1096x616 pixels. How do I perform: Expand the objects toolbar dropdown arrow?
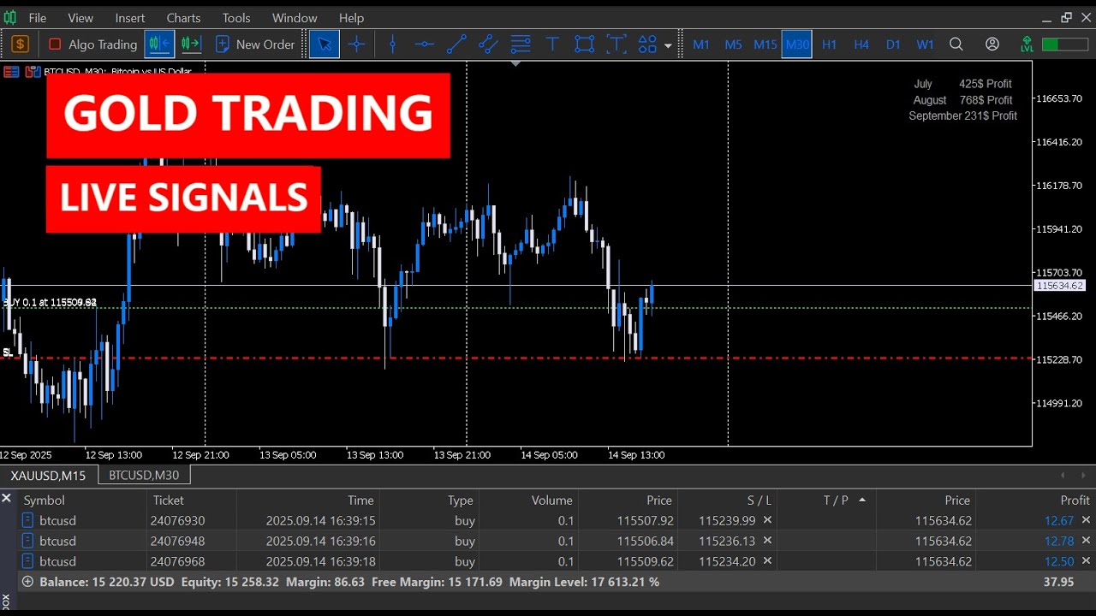668,44
